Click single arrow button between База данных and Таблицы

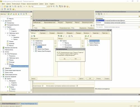click(55, 41)
